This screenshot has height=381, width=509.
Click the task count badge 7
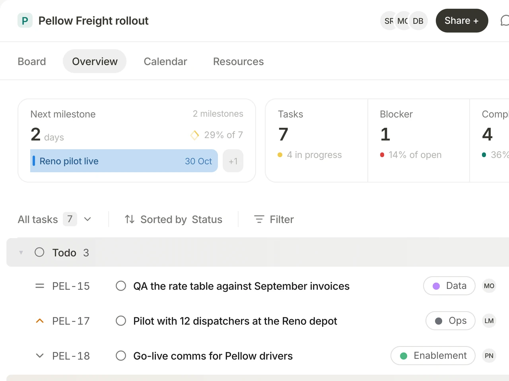point(70,219)
